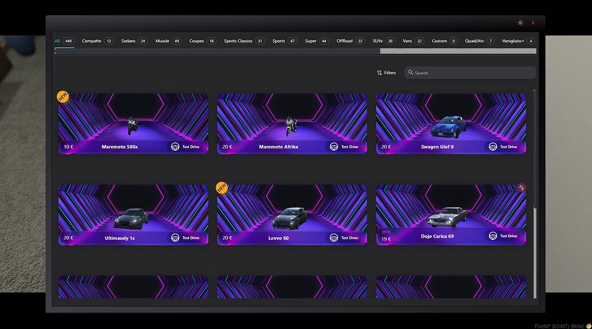The height and width of the screenshot is (329, 592).
Task: Open the Muscle category tab
Action: (168, 41)
